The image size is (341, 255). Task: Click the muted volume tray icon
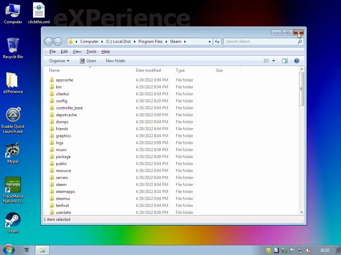point(308,250)
